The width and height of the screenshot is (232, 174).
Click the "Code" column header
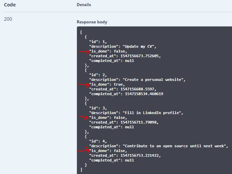click(x=10, y=5)
